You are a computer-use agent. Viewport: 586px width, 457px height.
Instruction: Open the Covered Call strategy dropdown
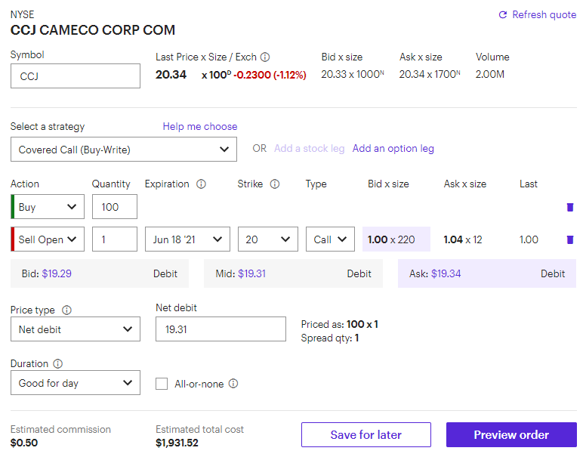(124, 150)
